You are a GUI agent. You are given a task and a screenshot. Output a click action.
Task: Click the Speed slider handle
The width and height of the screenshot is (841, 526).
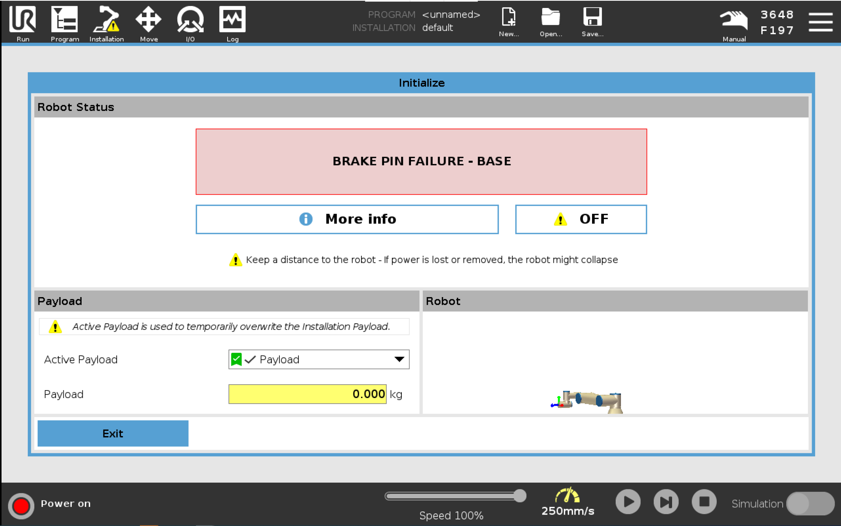coord(519,496)
